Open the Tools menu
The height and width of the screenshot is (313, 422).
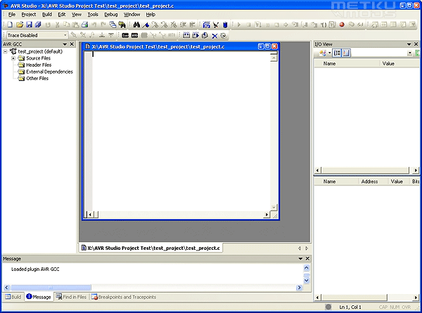[93, 15]
